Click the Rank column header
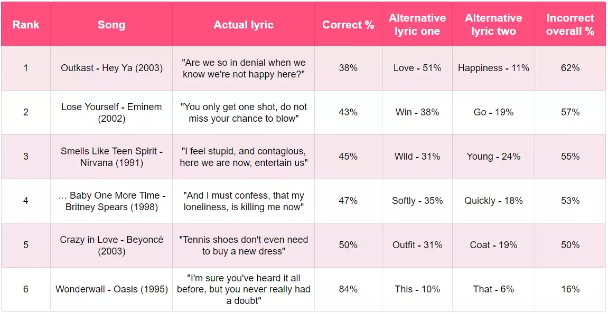608x314 pixels. tap(26, 25)
